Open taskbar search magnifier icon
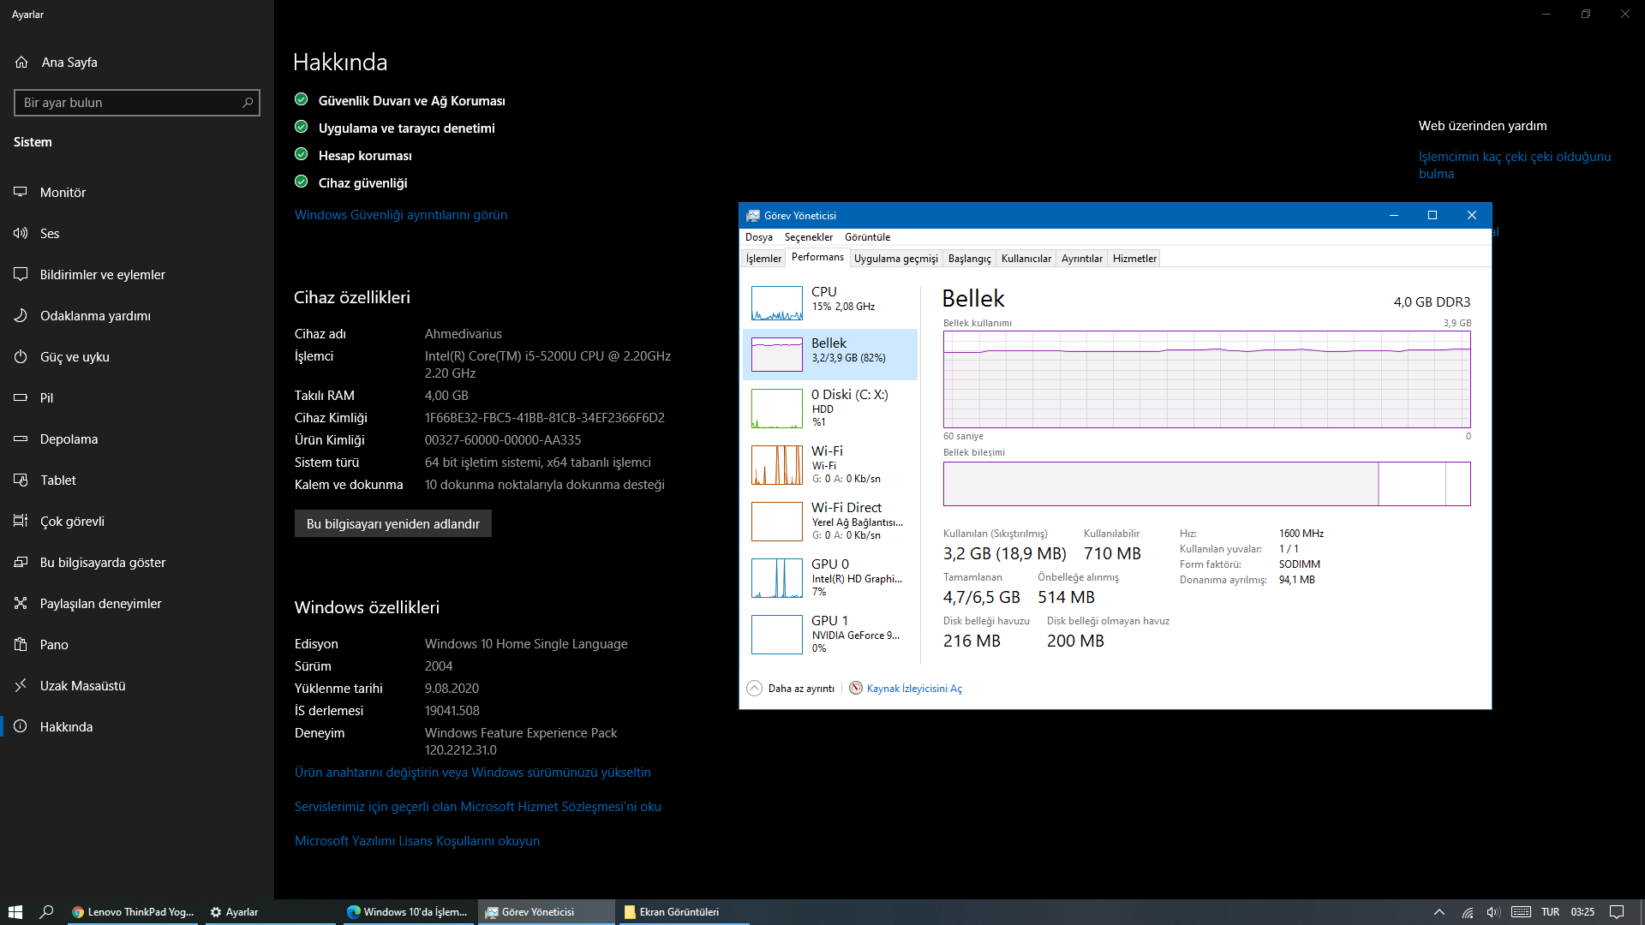Viewport: 1645px width, 925px height. pyautogui.click(x=47, y=911)
